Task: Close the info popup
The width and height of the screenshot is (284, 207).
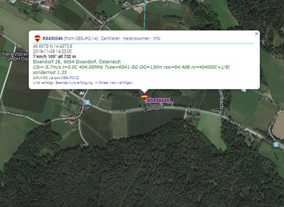Action: pos(256,34)
